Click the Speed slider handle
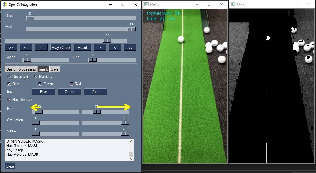 click(27, 60)
